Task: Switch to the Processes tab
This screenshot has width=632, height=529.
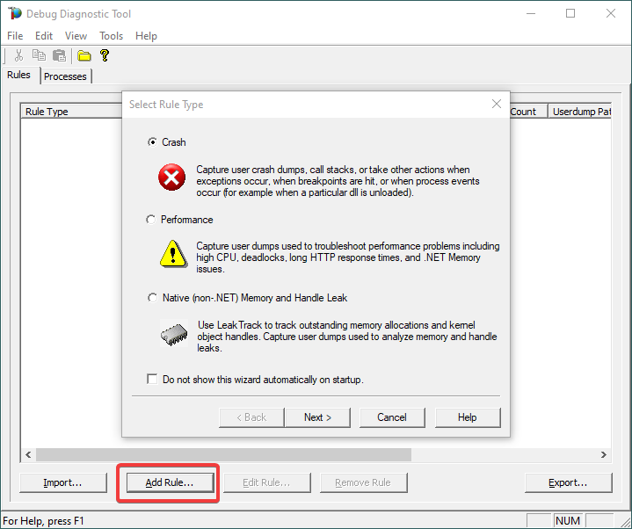Action: [x=65, y=76]
